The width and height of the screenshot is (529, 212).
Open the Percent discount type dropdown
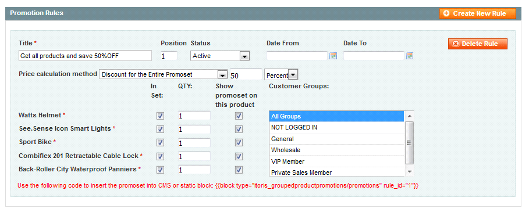pyautogui.click(x=281, y=75)
